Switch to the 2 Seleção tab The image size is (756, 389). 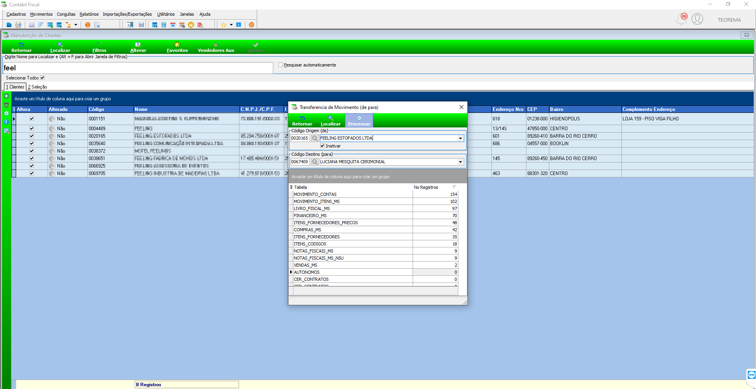37,87
